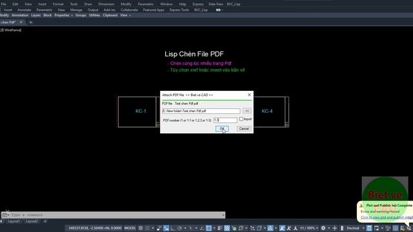
Task: Enable the Import checkbox in dialog
Action: [x=241, y=119]
